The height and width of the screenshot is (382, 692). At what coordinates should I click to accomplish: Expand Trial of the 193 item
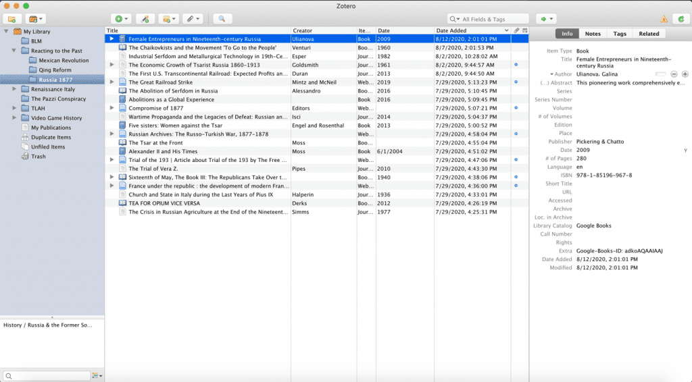pyautogui.click(x=112, y=160)
